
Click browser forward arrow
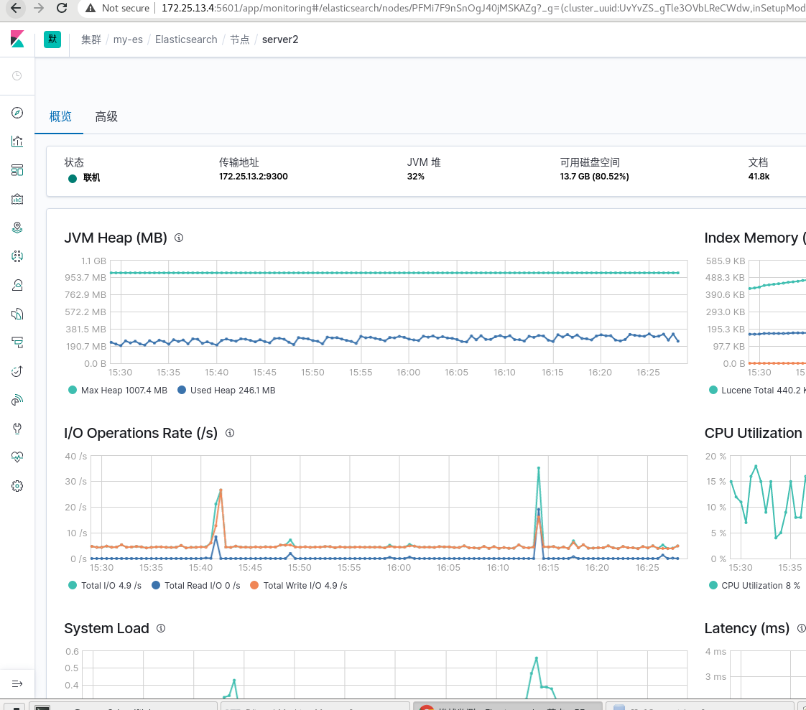click(39, 8)
